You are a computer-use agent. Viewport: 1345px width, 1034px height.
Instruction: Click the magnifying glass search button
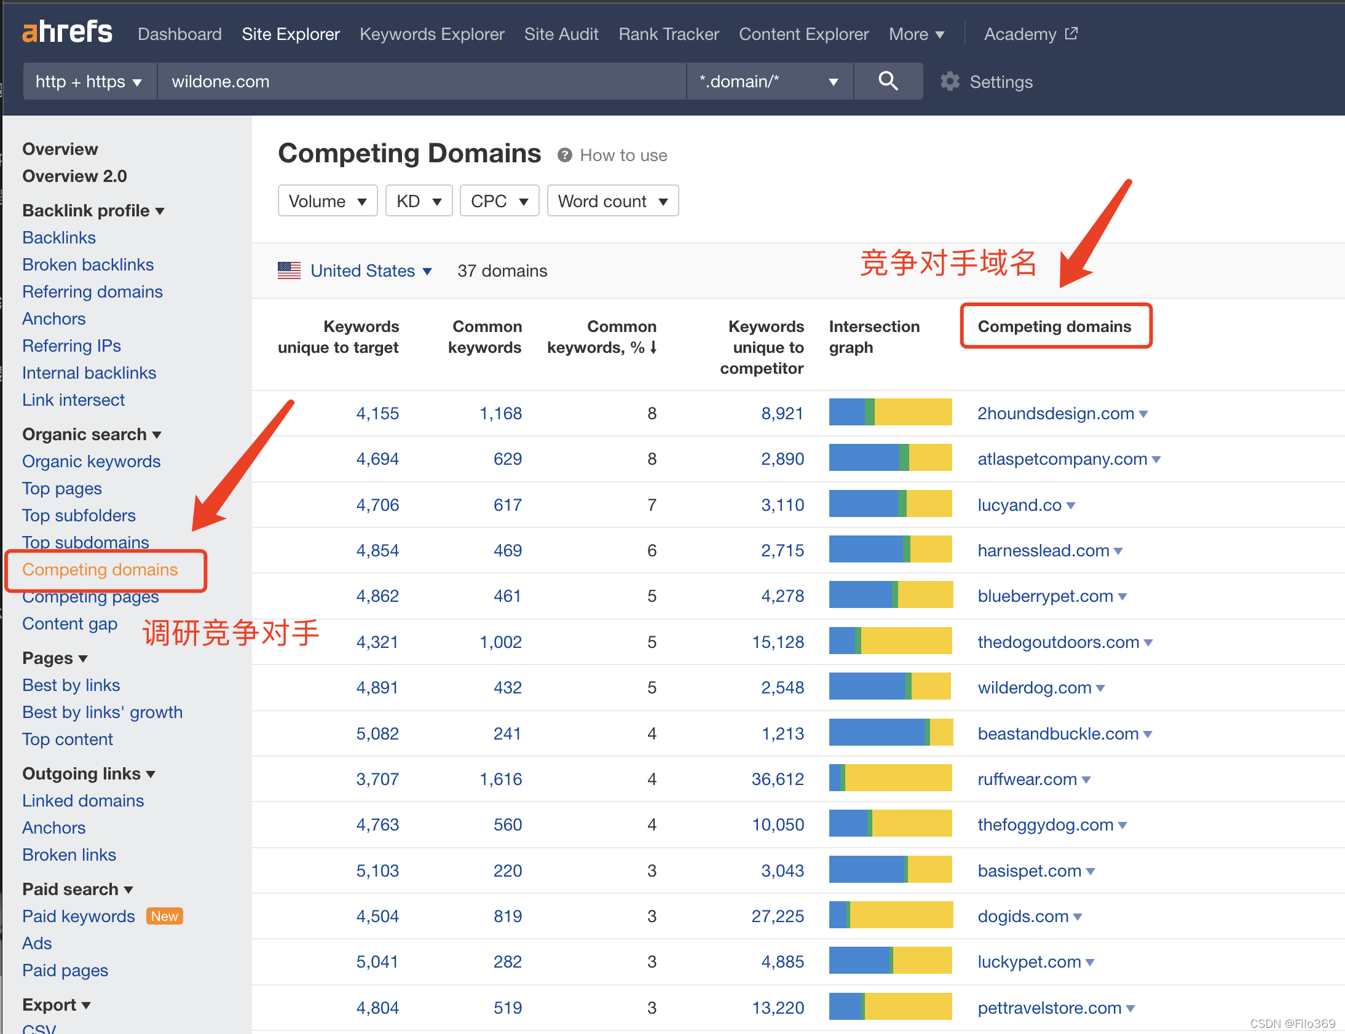point(887,81)
